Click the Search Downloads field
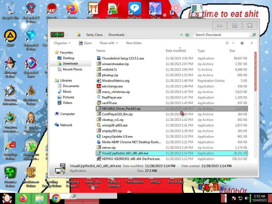 point(222,35)
